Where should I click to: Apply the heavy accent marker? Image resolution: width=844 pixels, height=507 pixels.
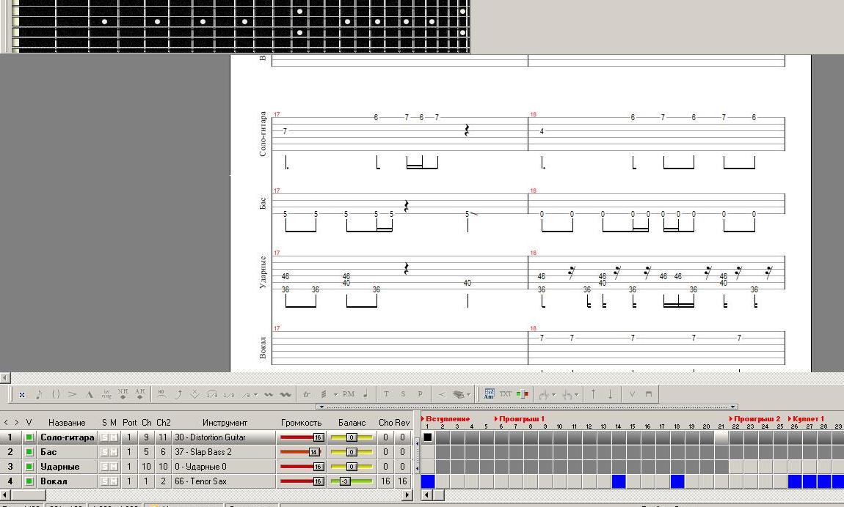(90, 394)
